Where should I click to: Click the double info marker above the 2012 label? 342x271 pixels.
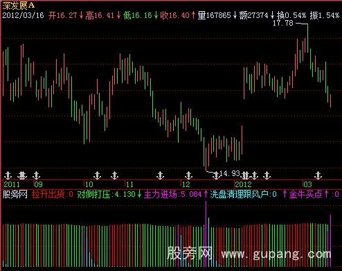[245, 175]
